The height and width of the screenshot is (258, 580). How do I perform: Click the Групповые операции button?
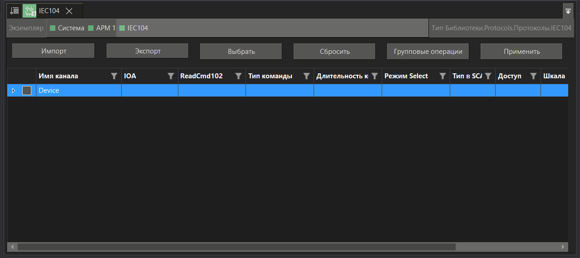428,52
